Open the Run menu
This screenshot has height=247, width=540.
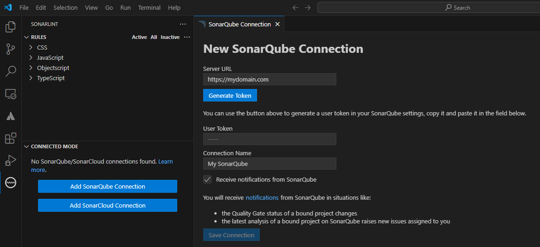[x=125, y=7]
